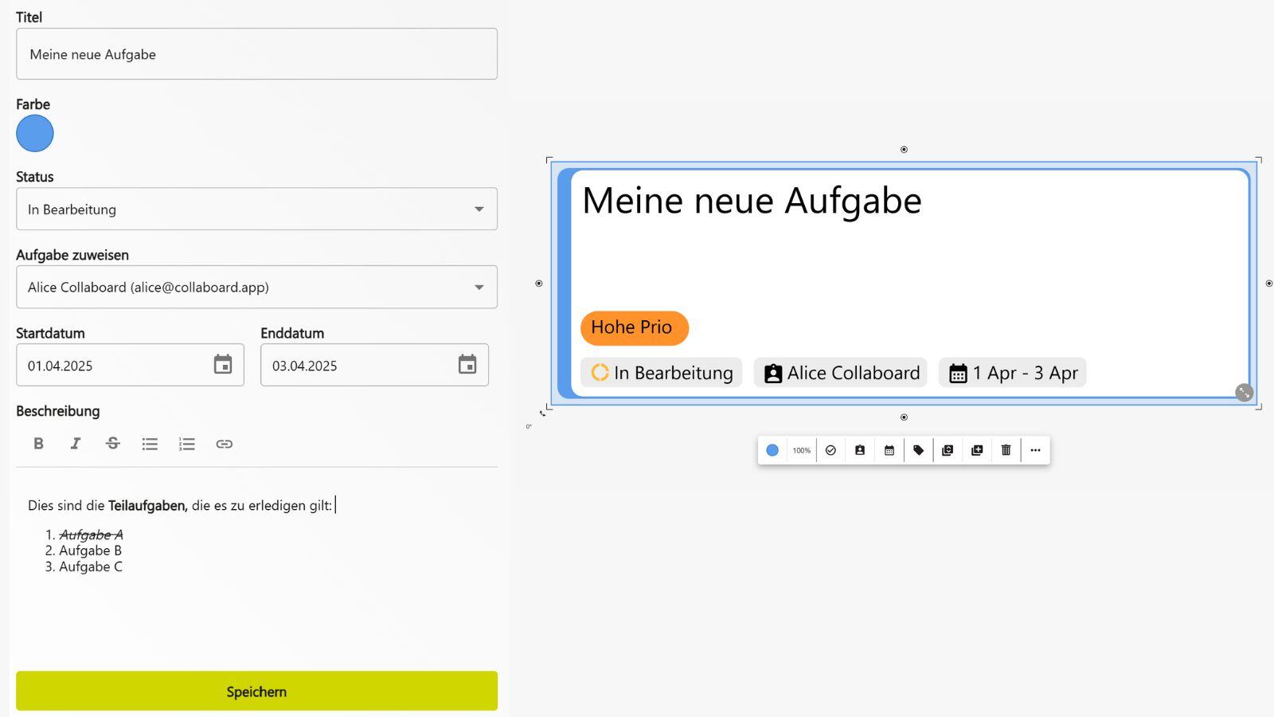
Task: Click the layer order icon in floating toolbar
Action: (x=948, y=450)
